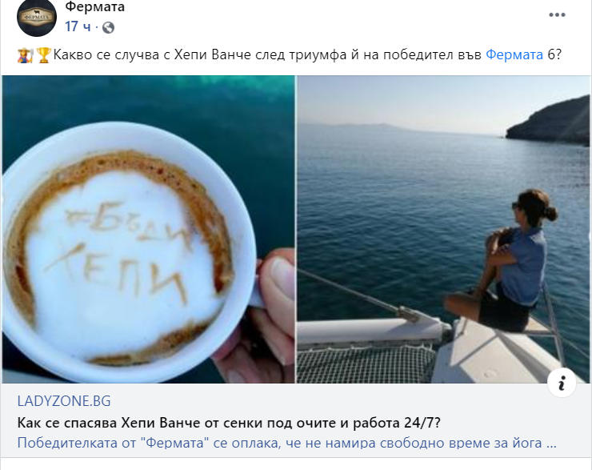Click the LADYZONE.BG source domain
This screenshot has height=470, width=592.
[x=64, y=401]
